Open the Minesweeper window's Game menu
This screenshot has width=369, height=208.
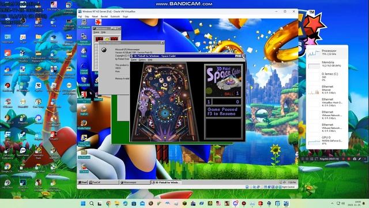(x=96, y=32)
